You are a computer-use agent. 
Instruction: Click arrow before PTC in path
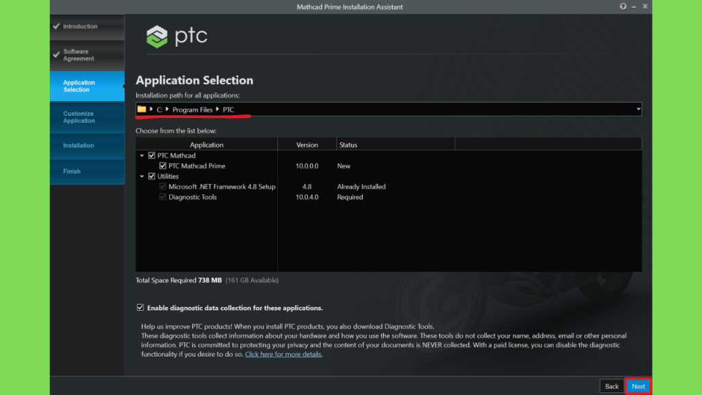[217, 109]
